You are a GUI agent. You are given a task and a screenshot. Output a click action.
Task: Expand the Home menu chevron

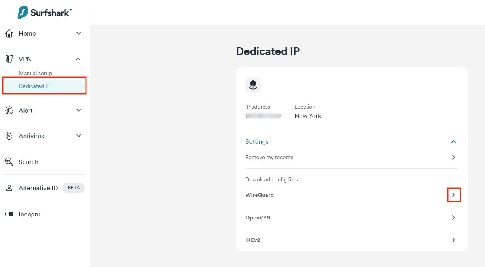click(x=78, y=33)
